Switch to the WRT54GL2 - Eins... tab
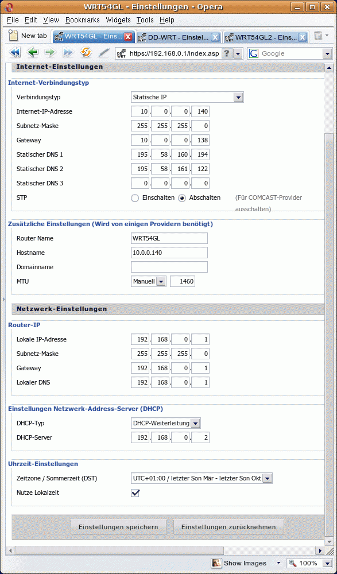337x574 pixels. (266, 37)
